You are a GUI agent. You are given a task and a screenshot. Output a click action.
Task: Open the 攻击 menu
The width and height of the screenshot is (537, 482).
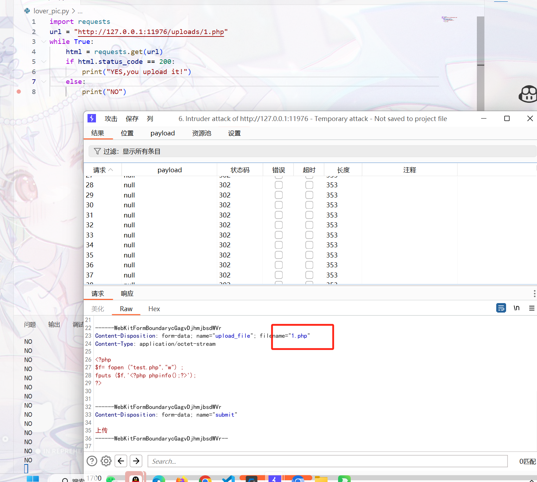pyautogui.click(x=111, y=119)
